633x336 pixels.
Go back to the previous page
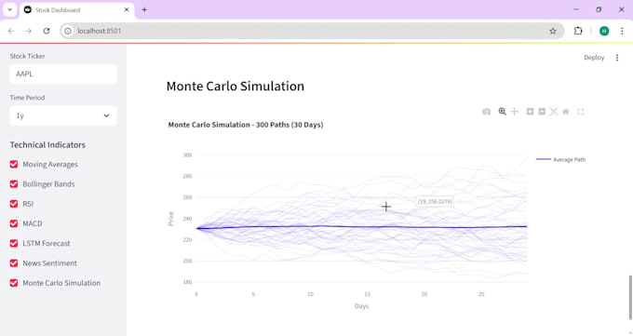coord(11,31)
